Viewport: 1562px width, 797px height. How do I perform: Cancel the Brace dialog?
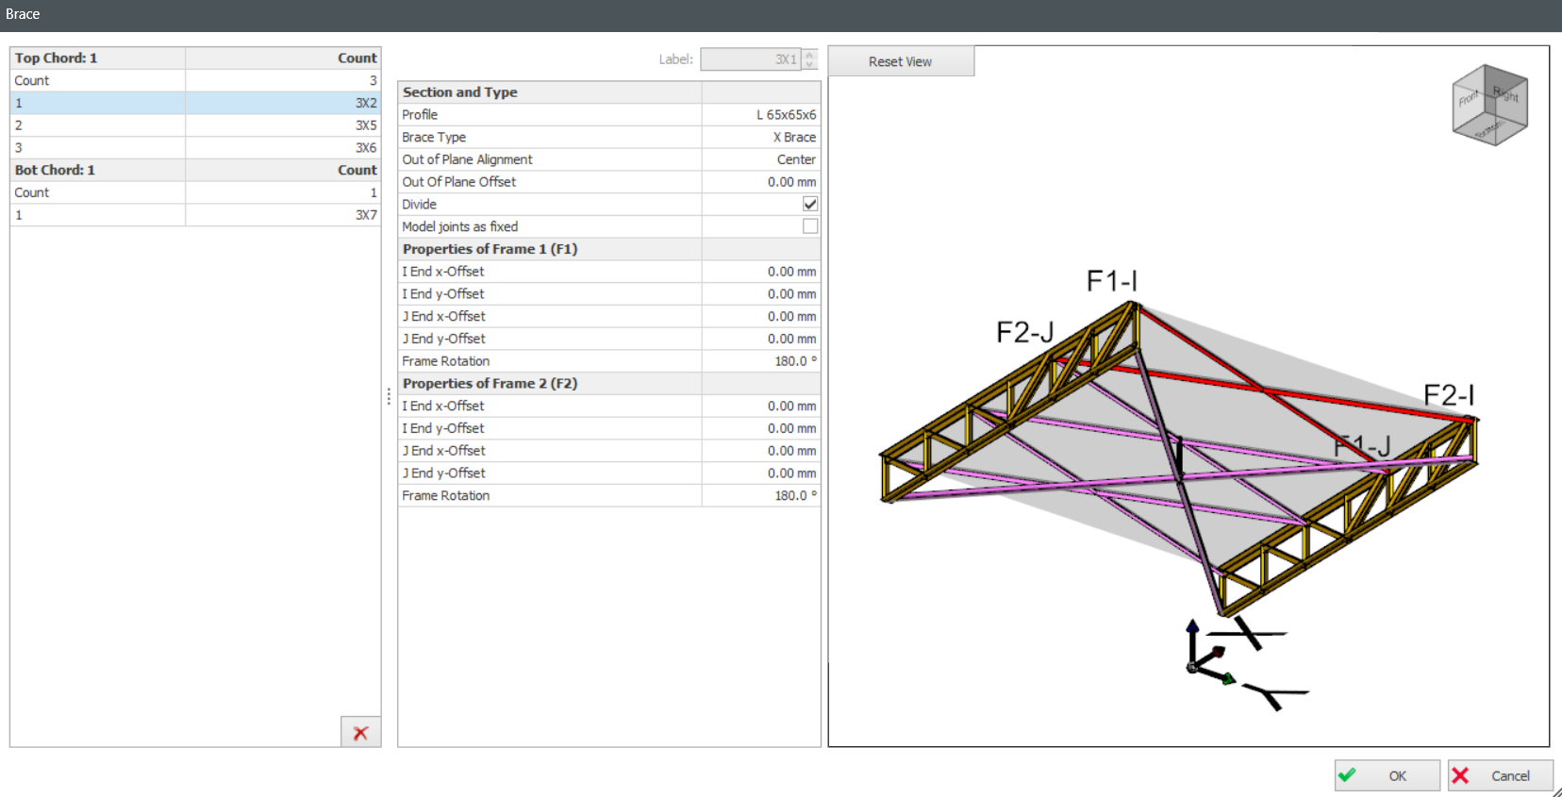coord(1500,775)
